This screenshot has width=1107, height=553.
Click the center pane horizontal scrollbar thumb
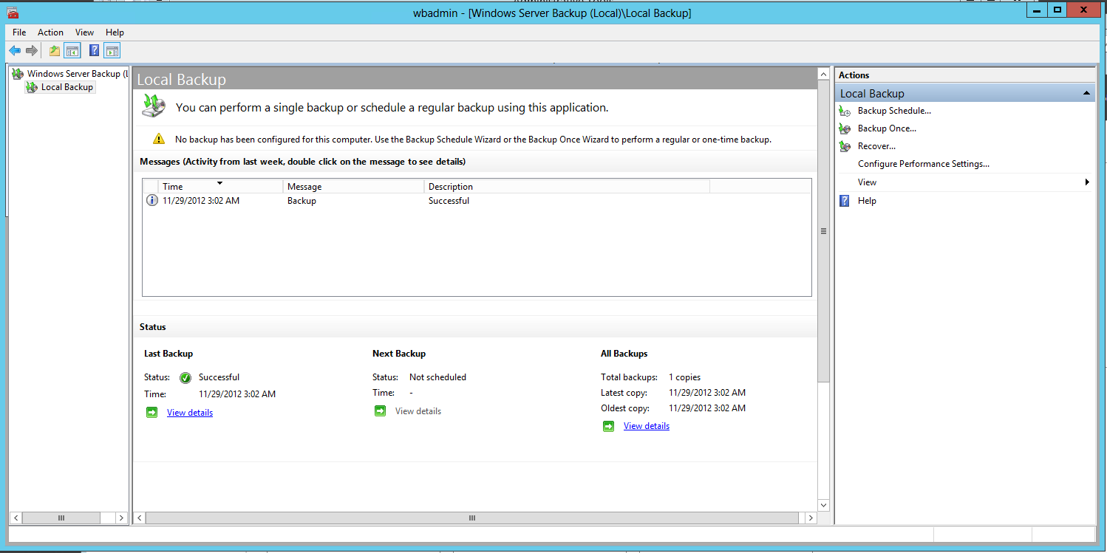pyautogui.click(x=471, y=518)
